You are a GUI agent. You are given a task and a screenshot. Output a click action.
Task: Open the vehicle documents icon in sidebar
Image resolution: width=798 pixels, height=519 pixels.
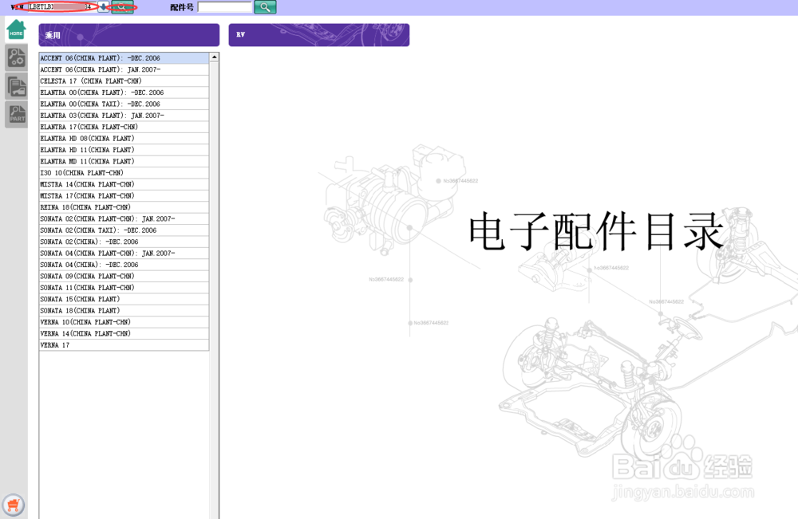(16, 86)
